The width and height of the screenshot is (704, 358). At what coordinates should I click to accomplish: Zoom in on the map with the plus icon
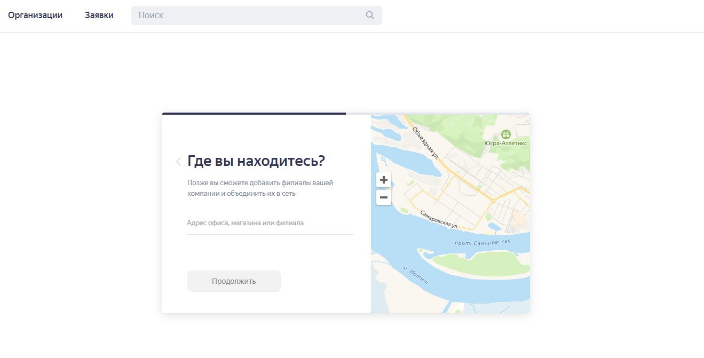coord(383,180)
